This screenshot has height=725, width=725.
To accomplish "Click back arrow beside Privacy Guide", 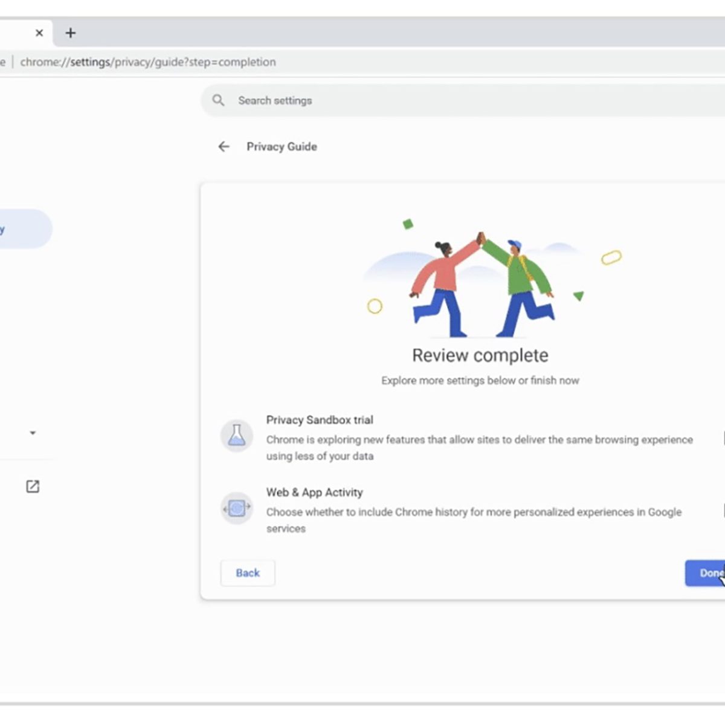I will tap(224, 147).
